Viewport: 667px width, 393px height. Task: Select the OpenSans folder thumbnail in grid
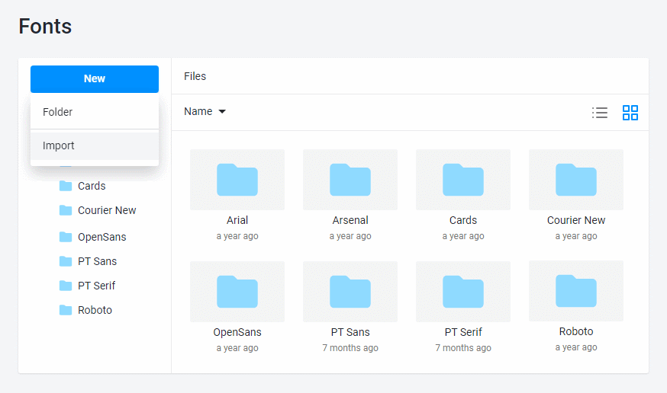(x=237, y=292)
